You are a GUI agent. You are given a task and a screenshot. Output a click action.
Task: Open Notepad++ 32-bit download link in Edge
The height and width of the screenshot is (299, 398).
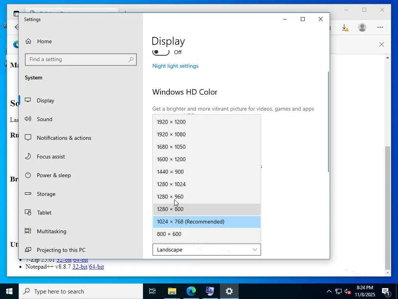click(79, 267)
